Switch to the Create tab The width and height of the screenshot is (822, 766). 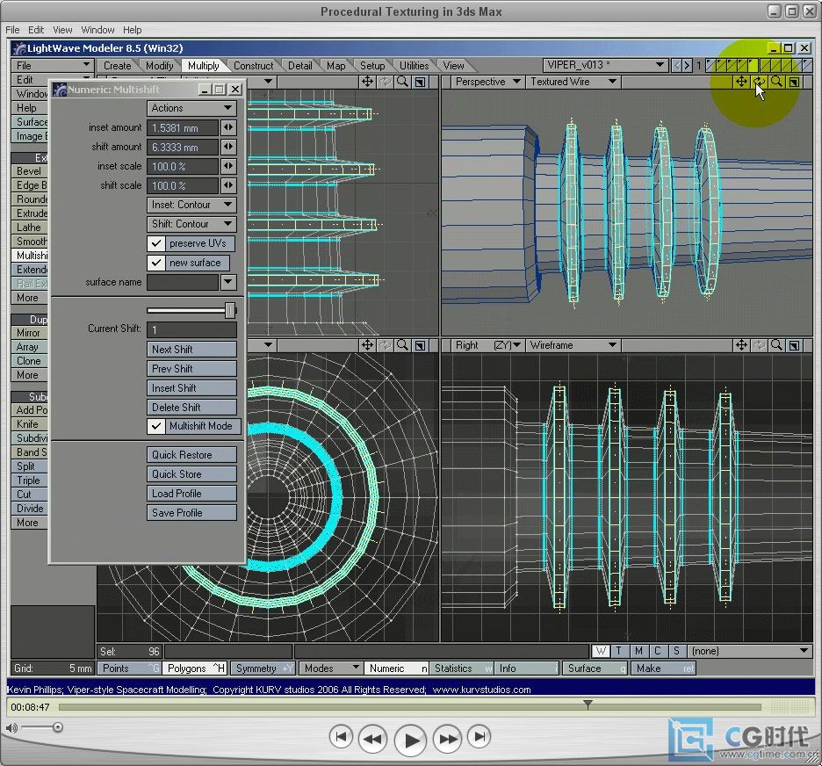point(118,66)
